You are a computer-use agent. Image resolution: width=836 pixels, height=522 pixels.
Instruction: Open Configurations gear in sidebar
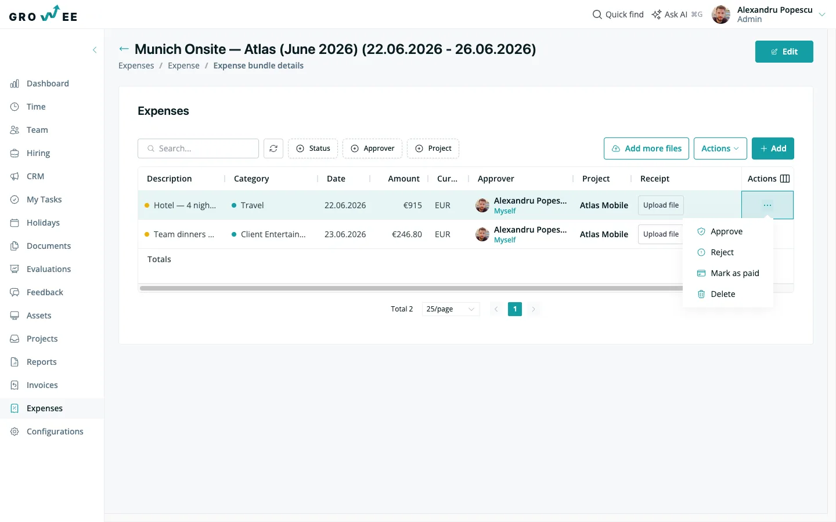[x=15, y=432]
